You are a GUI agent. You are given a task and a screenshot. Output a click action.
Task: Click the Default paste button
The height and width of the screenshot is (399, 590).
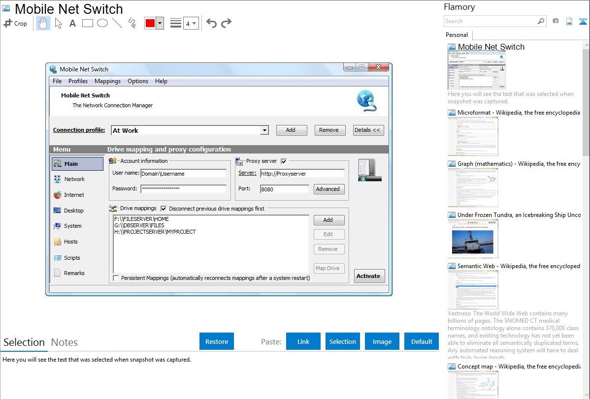(x=422, y=341)
